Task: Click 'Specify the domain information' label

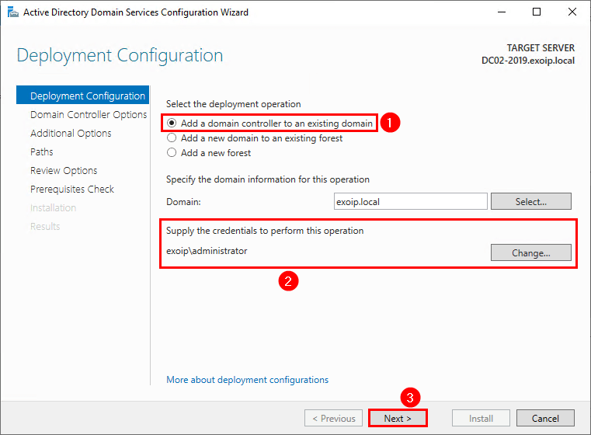Action: click(268, 179)
